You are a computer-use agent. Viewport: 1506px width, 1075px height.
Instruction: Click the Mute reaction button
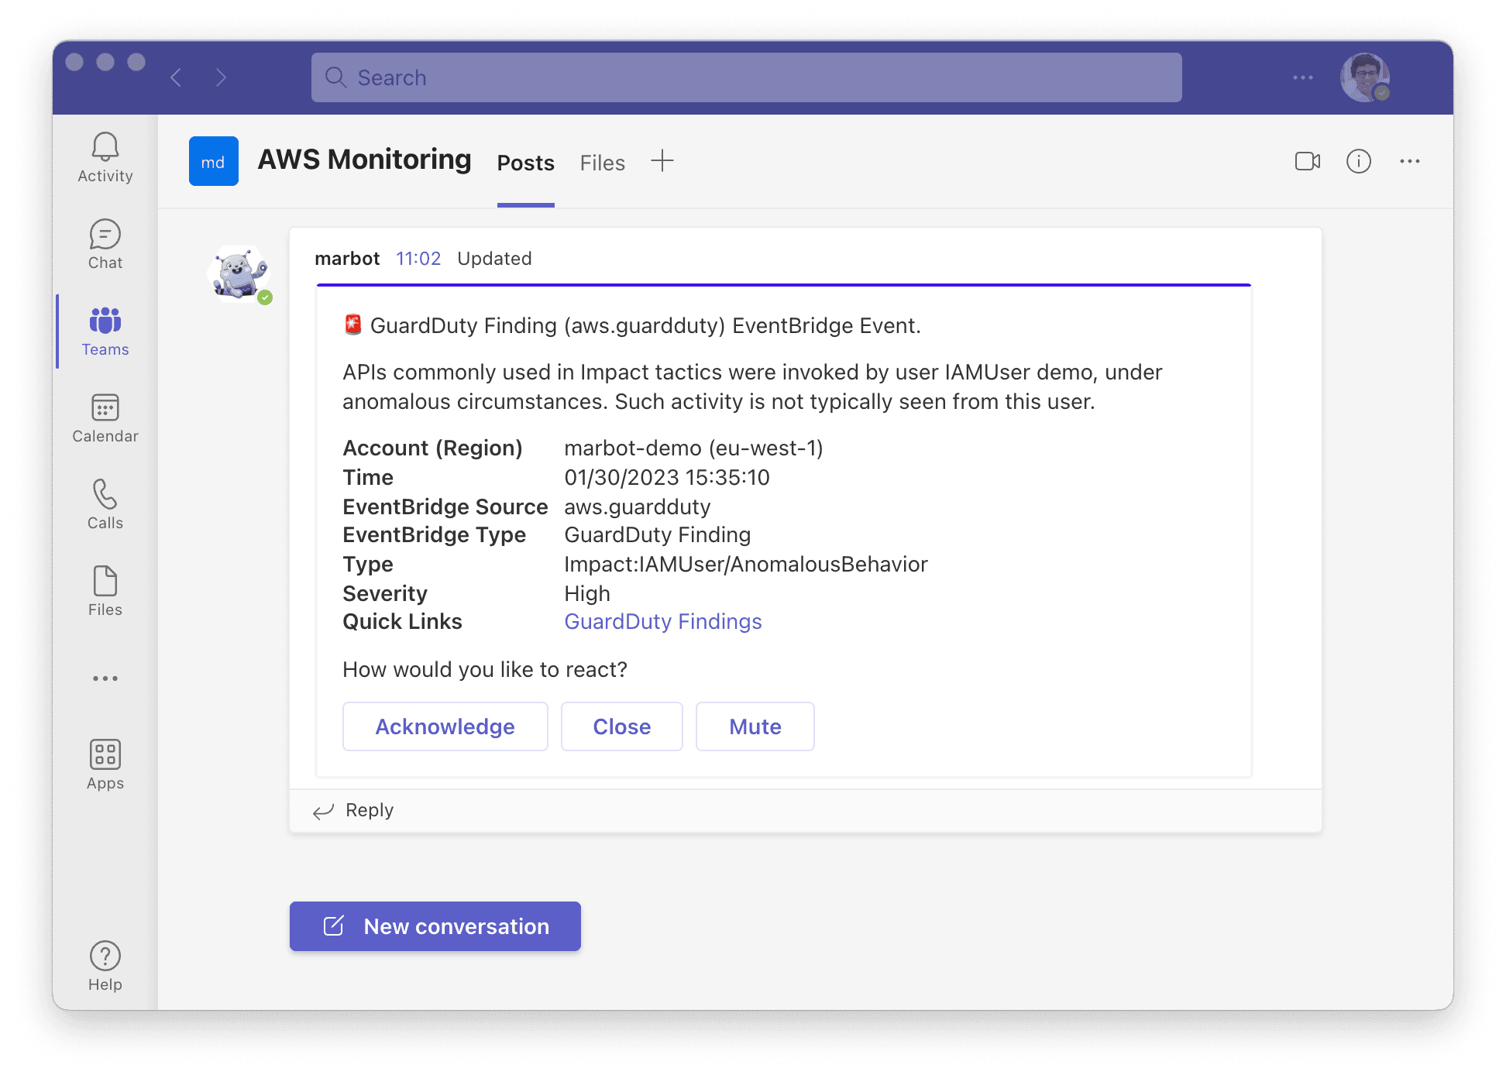click(755, 725)
